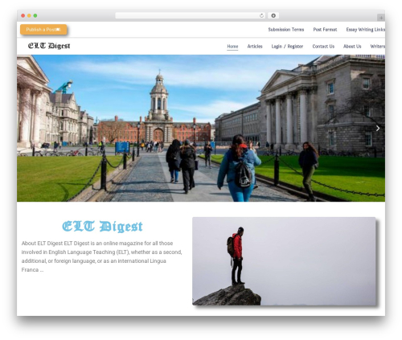Open the Submission Terms link
The width and height of the screenshot is (402, 340).
(x=286, y=30)
